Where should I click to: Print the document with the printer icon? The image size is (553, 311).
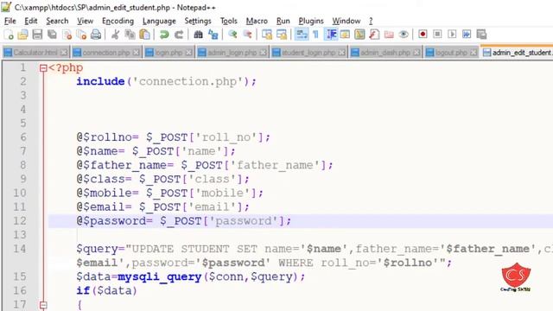point(96,35)
